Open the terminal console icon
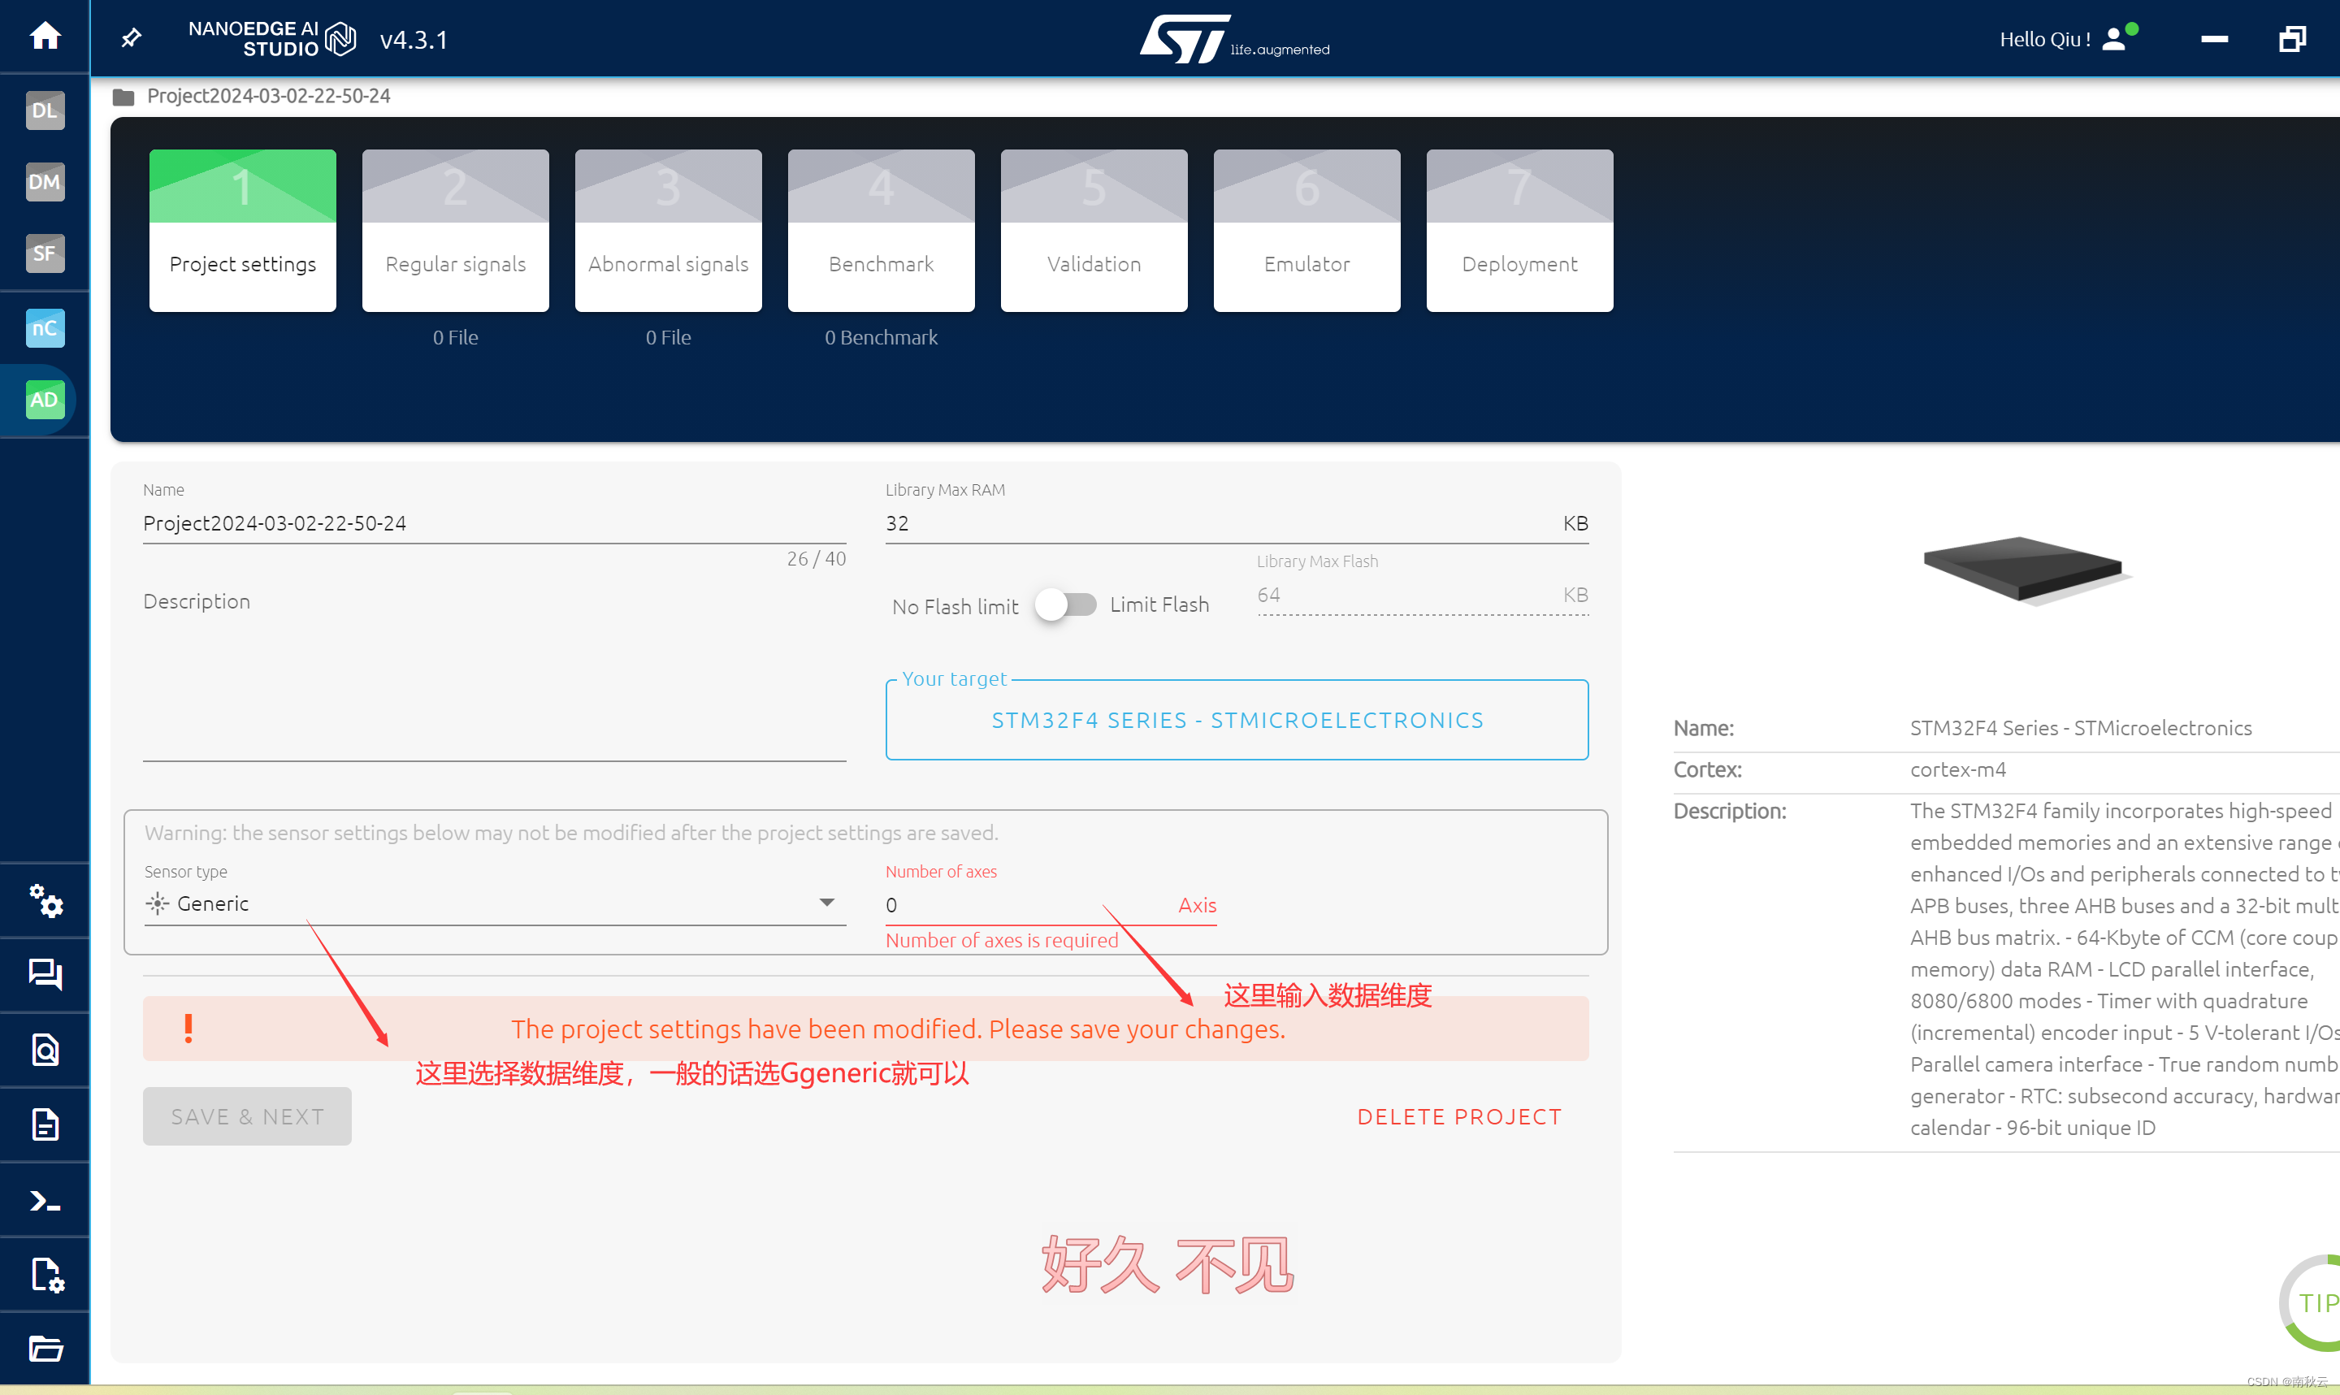 coord(44,1200)
